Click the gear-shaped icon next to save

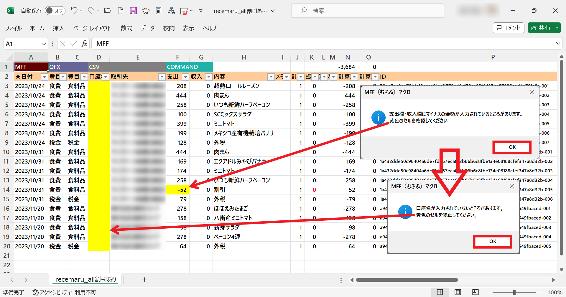click(146, 11)
